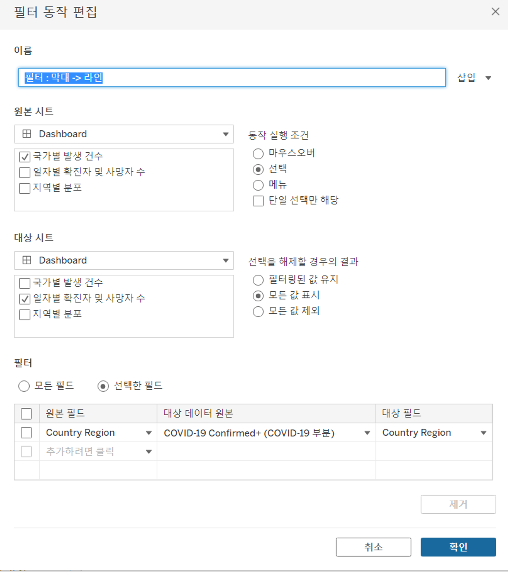Click the action name input field

tap(232, 78)
